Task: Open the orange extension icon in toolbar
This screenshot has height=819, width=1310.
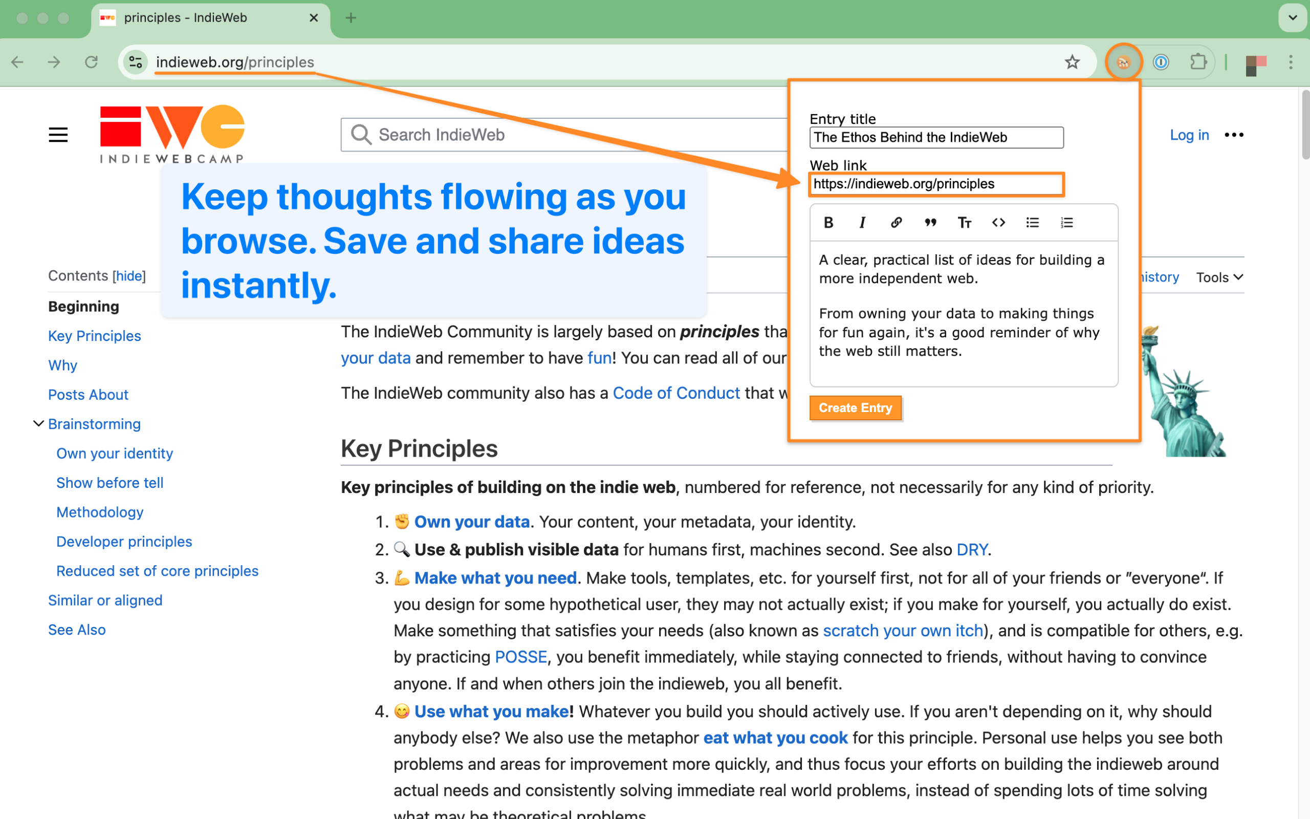Action: pos(1123,62)
